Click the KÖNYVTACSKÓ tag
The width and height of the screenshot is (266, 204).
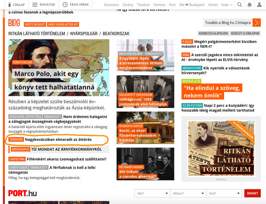tap(23, 62)
